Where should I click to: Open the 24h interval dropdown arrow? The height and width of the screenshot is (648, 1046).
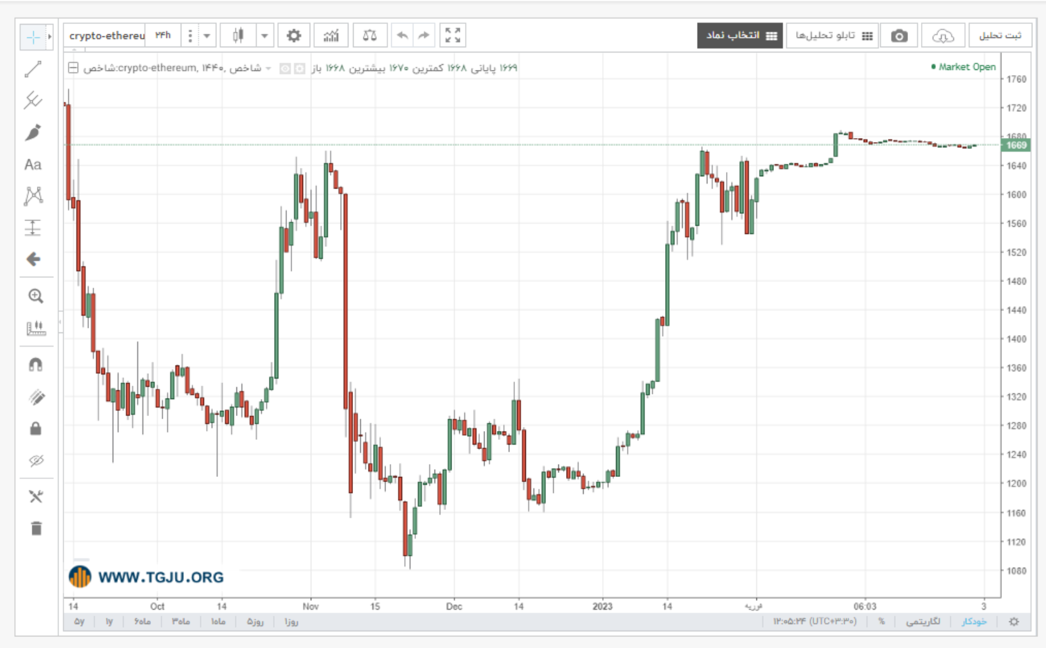[x=207, y=36]
